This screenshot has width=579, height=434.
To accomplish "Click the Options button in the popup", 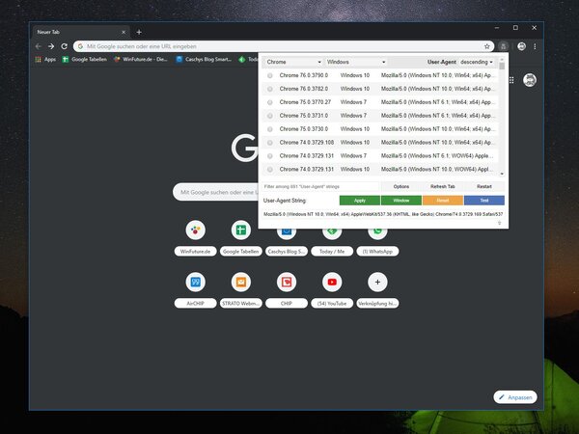I will click(x=401, y=187).
